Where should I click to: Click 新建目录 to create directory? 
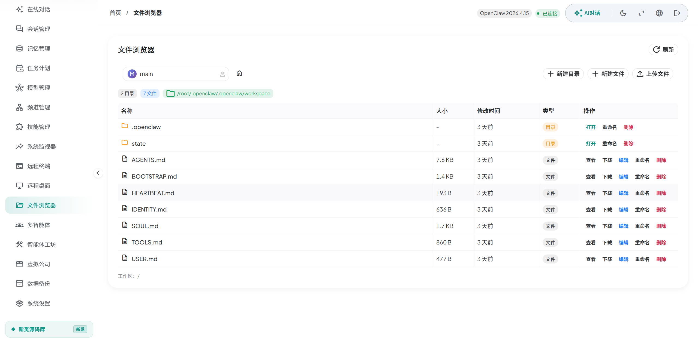pyautogui.click(x=563, y=74)
